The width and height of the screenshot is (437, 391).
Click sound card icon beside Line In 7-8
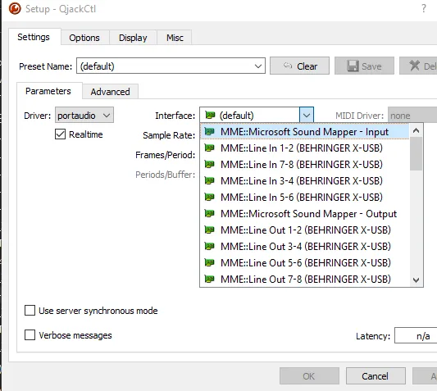point(209,164)
